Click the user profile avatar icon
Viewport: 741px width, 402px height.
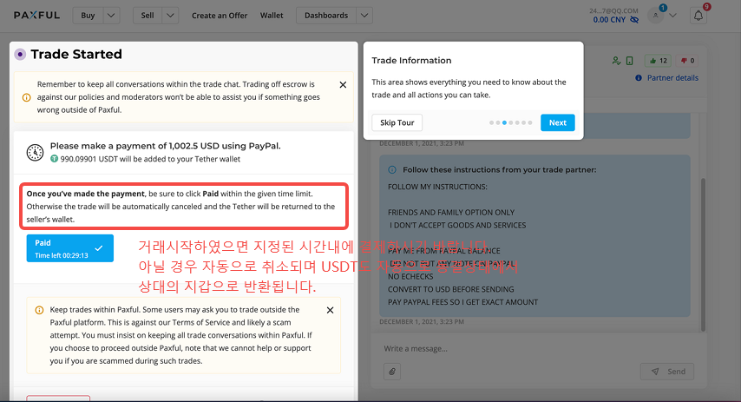click(656, 15)
